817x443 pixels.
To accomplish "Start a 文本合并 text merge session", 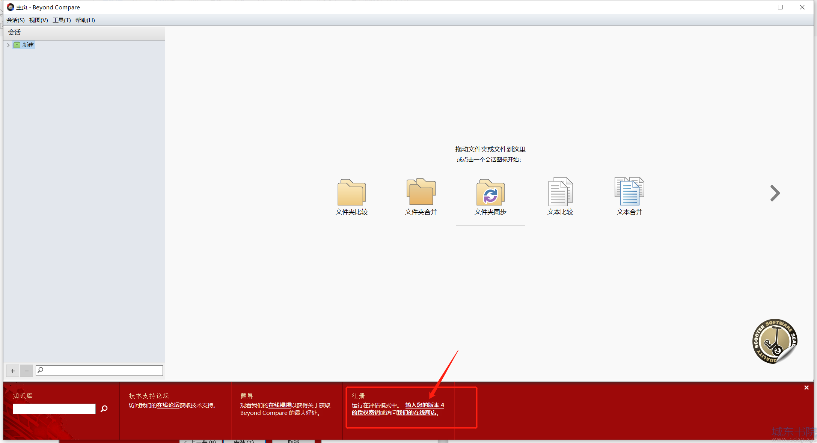I will (629, 197).
